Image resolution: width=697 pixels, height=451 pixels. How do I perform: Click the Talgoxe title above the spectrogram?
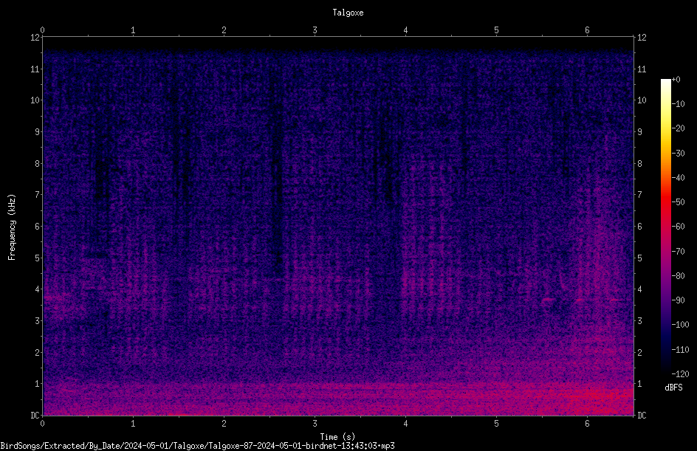[348, 13]
